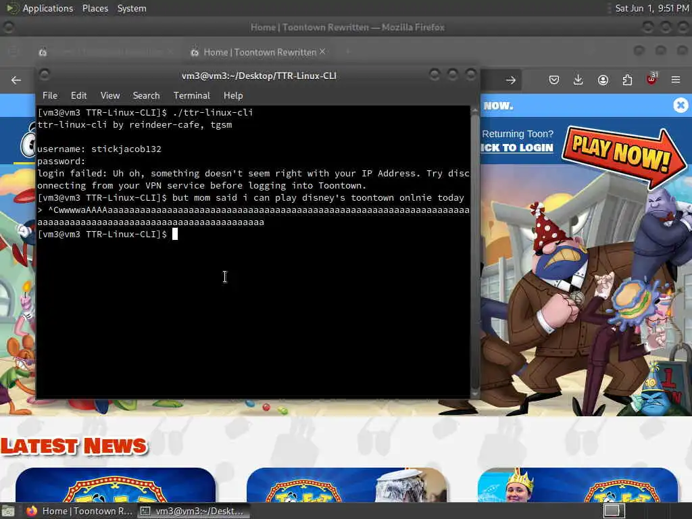Open Firefox account icon
692x519 pixels.
(x=603, y=80)
